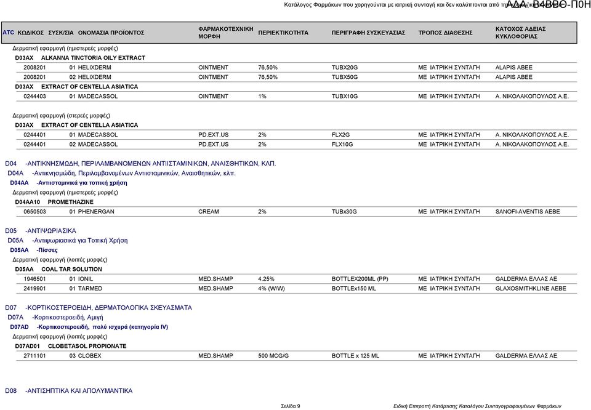Click code 2711101 in the CLOBEX row

pos(34,356)
